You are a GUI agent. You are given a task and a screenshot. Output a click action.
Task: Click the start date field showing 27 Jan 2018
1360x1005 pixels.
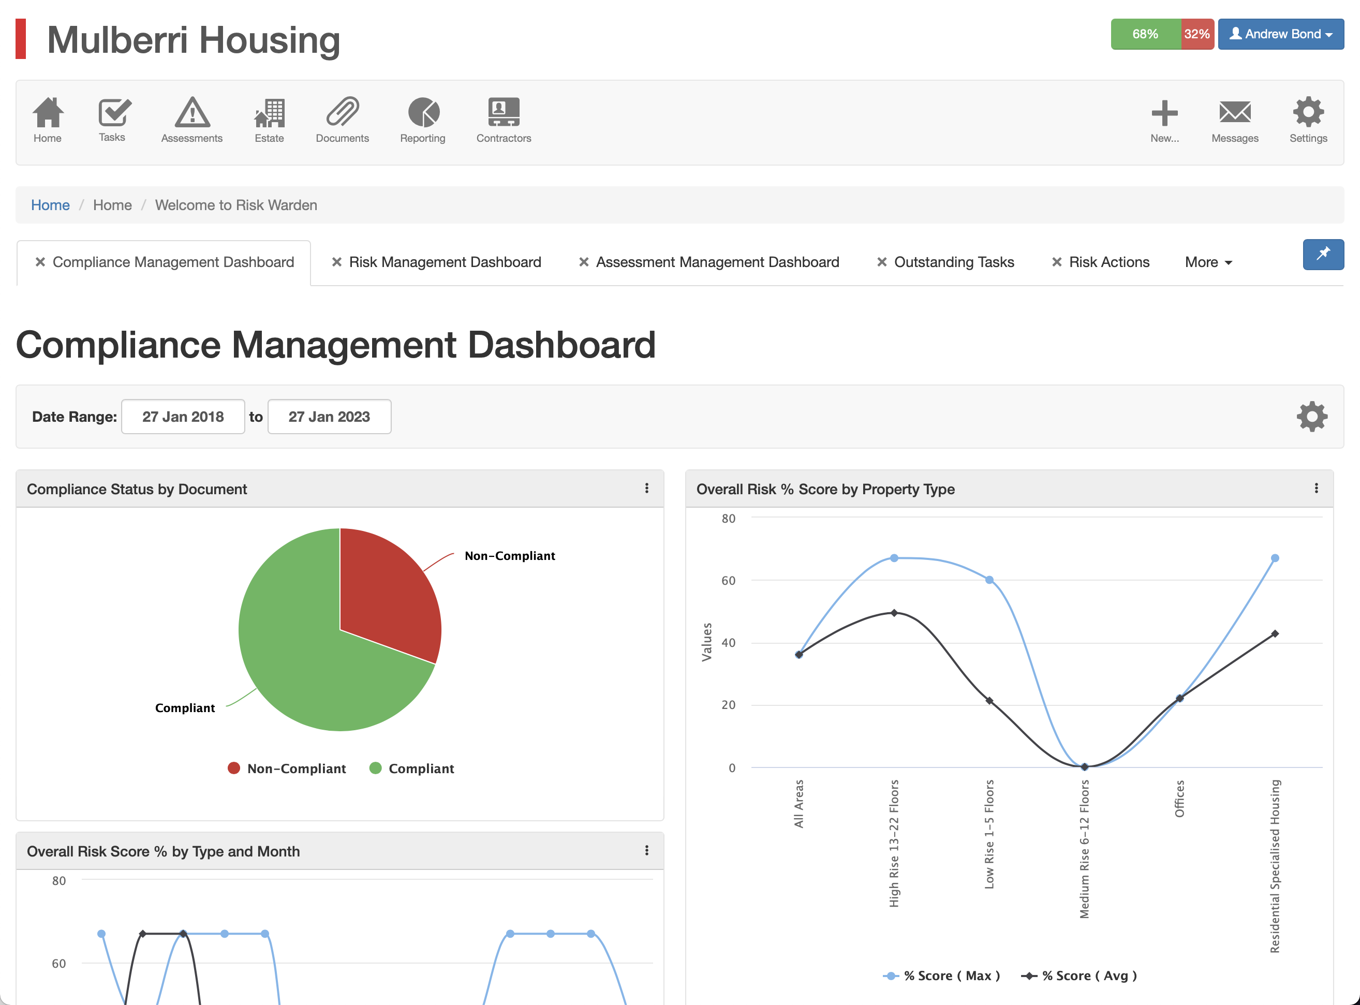click(x=183, y=416)
